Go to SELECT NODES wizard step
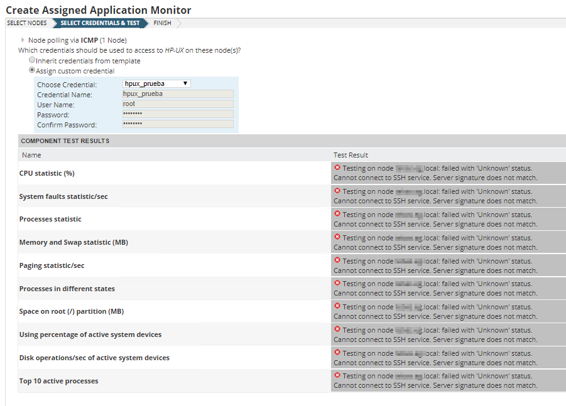Screen dimensions: 566x406 tap(27, 23)
